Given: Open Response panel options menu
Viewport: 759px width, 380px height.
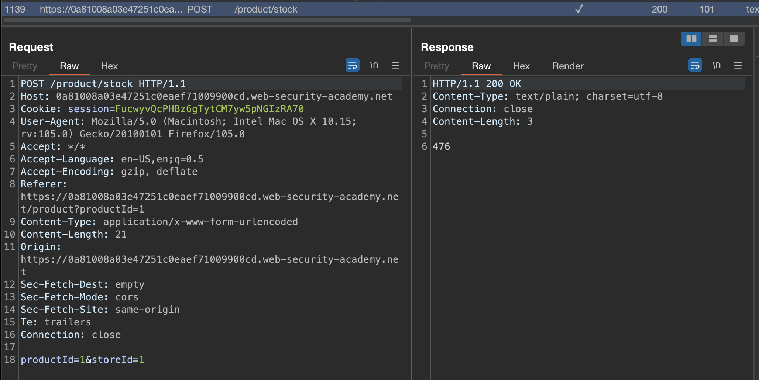Looking at the screenshot, I should pyautogui.click(x=738, y=65).
